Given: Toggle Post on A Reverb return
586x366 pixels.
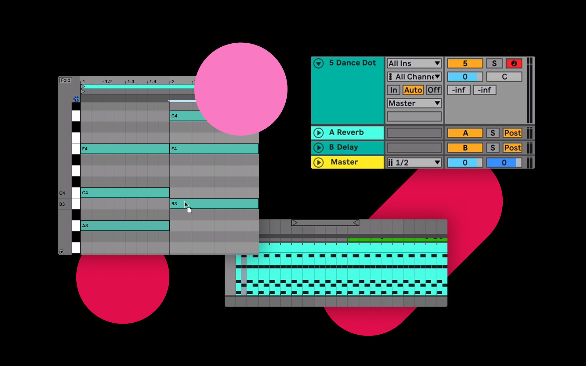Looking at the screenshot, I should [512, 133].
